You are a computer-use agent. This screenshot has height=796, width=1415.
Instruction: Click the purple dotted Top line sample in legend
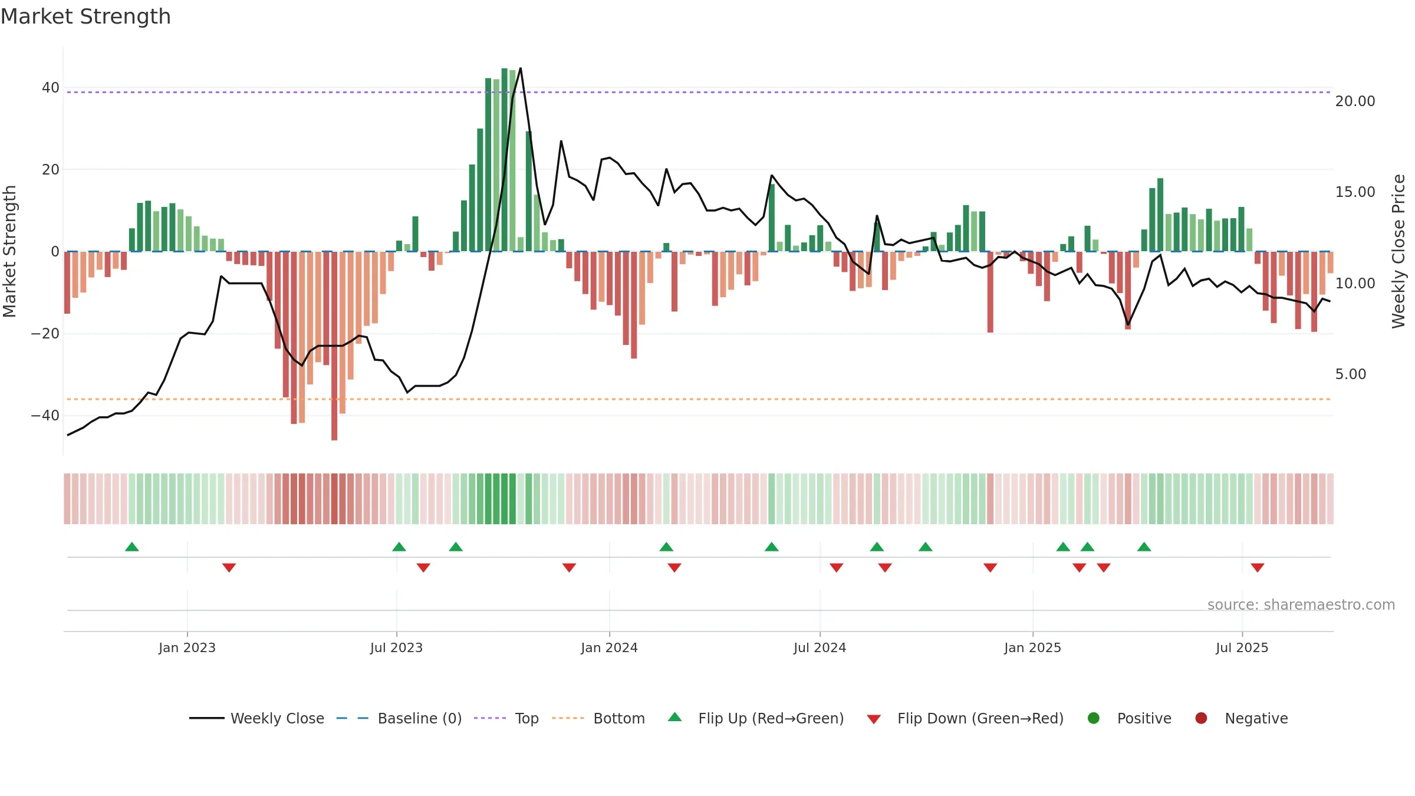click(x=490, y=718)
